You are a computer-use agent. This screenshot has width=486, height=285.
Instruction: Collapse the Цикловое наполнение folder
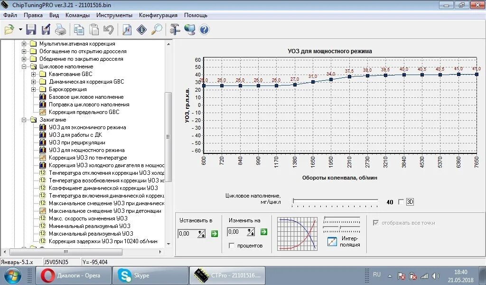(x=24, y=66)
